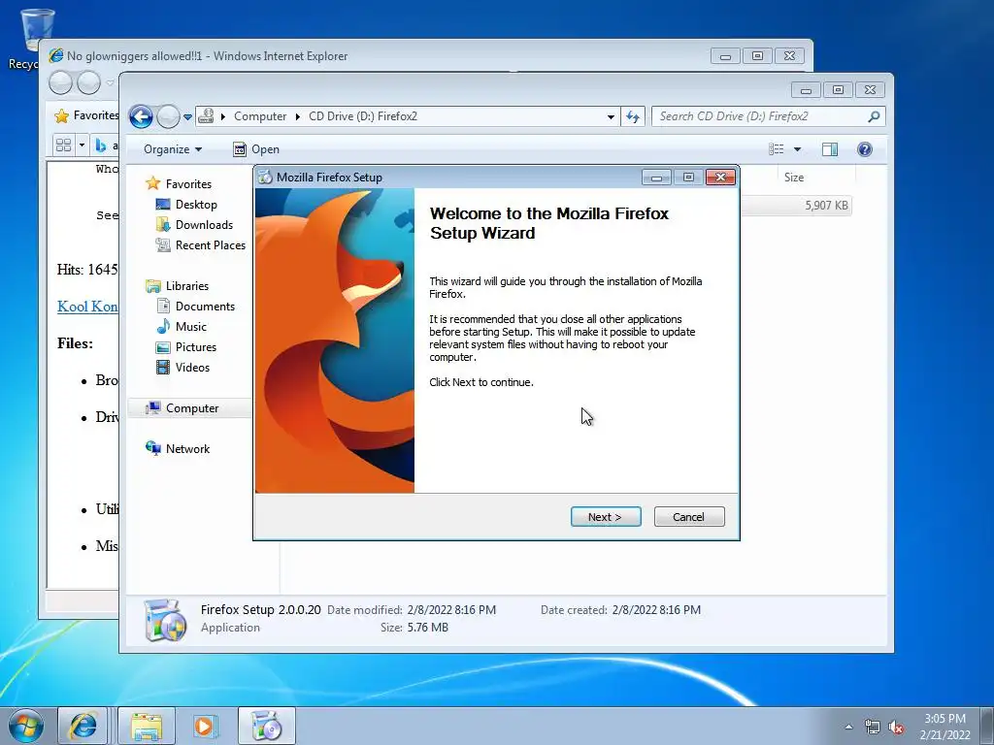The height and width of the screenshot is (745, 994).
Task: Open Internet Explorer from taskbar
Action: (83, 726)
